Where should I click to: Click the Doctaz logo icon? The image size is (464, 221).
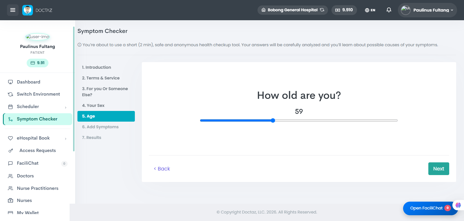coord(28,10)
